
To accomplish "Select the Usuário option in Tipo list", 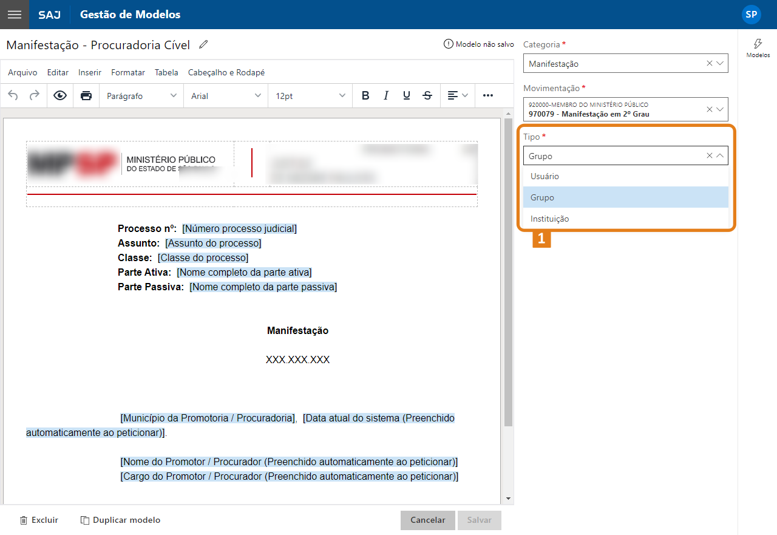I will click(625, 176).
